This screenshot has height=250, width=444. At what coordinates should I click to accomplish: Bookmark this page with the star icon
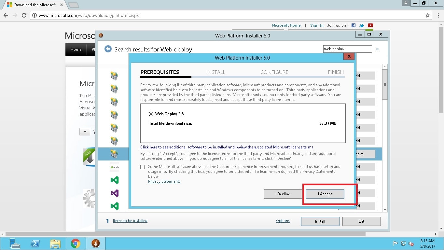428,15
